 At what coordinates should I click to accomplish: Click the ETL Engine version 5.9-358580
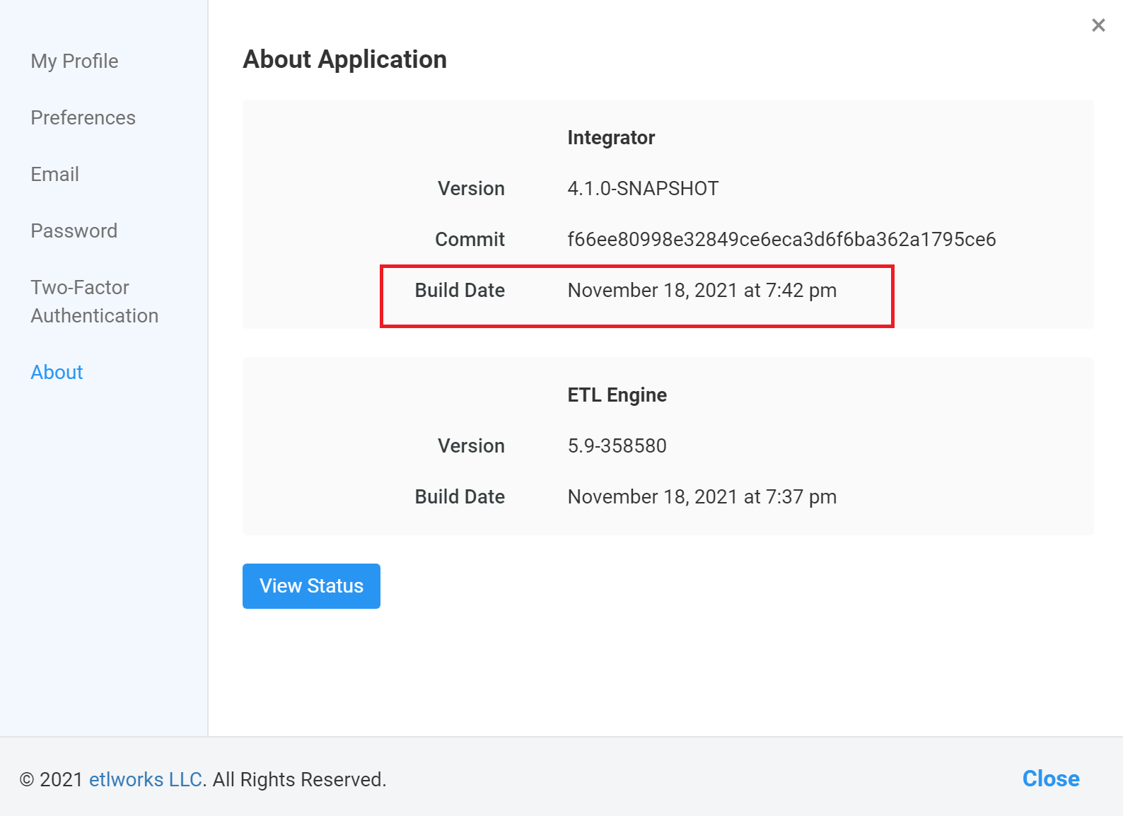tap(617, 446)
